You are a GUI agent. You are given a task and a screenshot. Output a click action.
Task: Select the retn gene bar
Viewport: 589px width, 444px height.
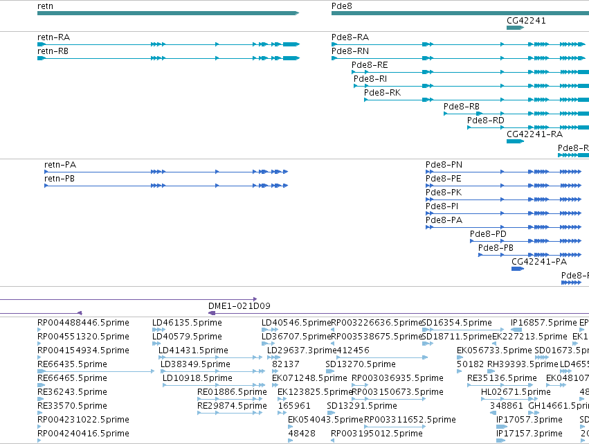click(x=168, y=13)
